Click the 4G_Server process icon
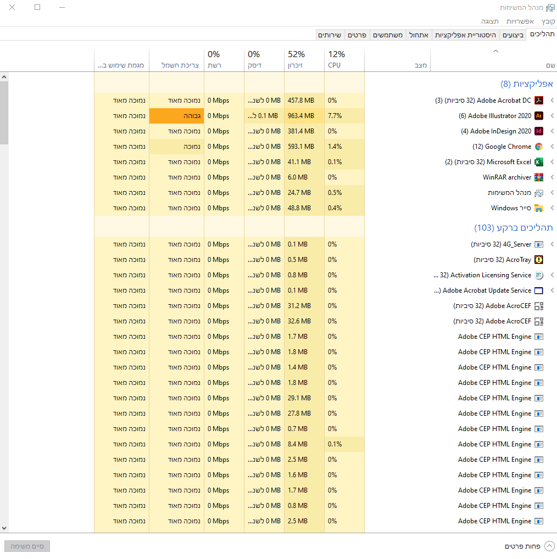The height and width of the screenshot is (559, 557). (539, 244)
